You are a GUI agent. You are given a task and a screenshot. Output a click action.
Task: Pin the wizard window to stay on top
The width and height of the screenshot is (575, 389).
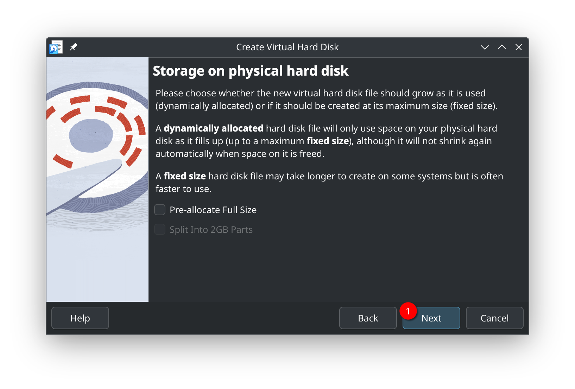(74, 46)
